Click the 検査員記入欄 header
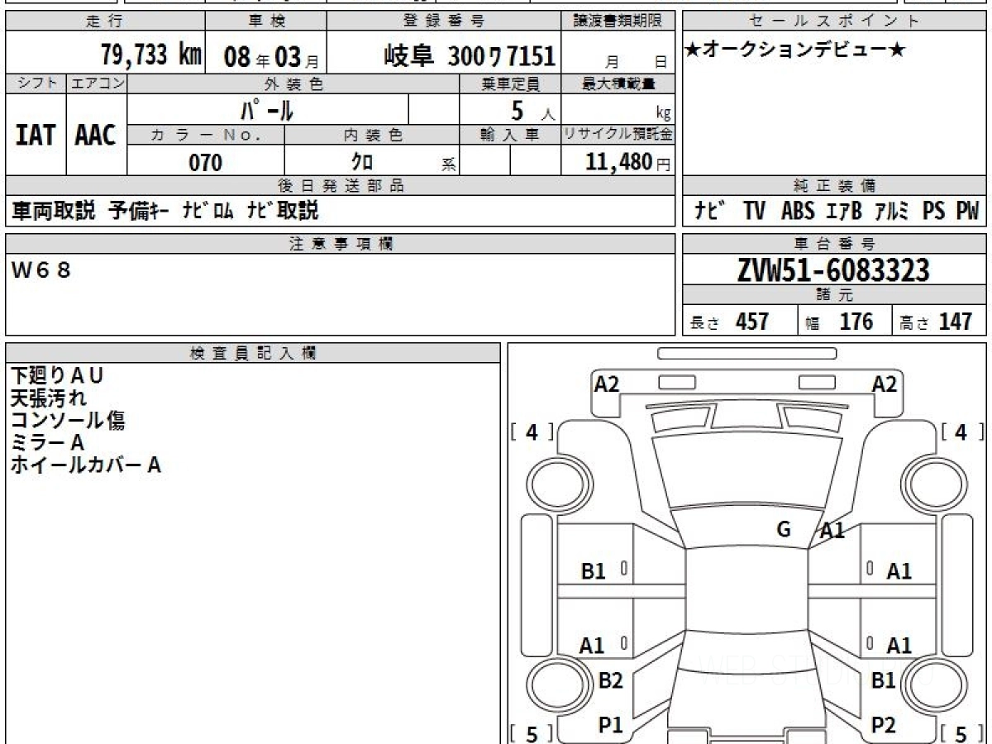 pyautogui.click(x=253, y=353)
